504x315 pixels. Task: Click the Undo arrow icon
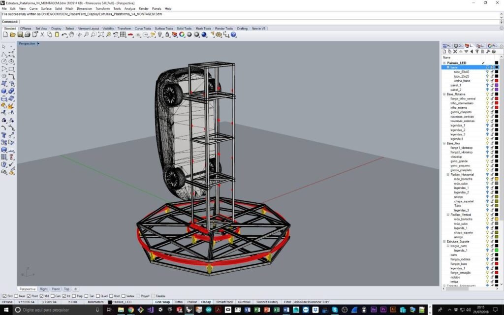(x=64, y=34)
